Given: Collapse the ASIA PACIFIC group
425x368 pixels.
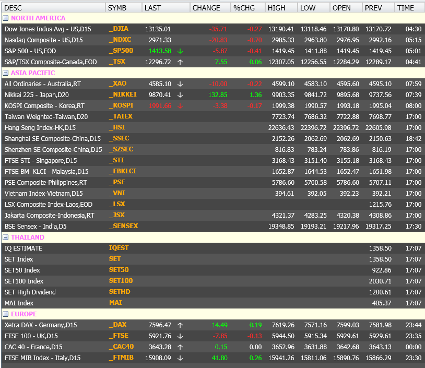Looking at the screenshot, I should (5, 73).
